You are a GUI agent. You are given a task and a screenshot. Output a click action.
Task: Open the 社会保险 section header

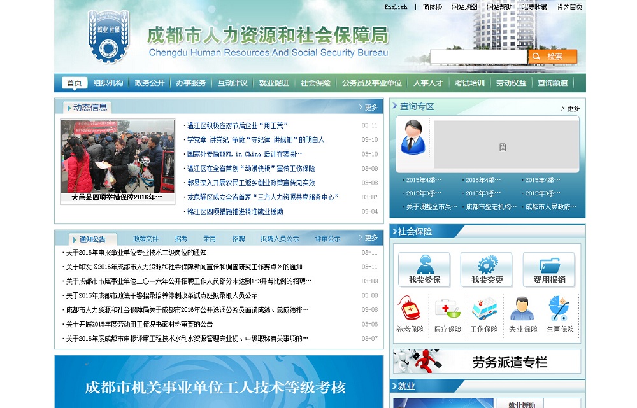pos(415,232)
